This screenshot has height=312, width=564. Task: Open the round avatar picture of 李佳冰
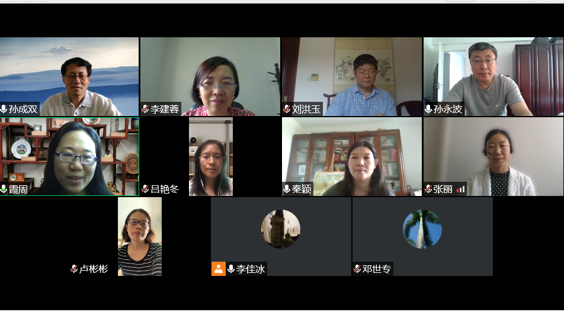tap(281, 229)
